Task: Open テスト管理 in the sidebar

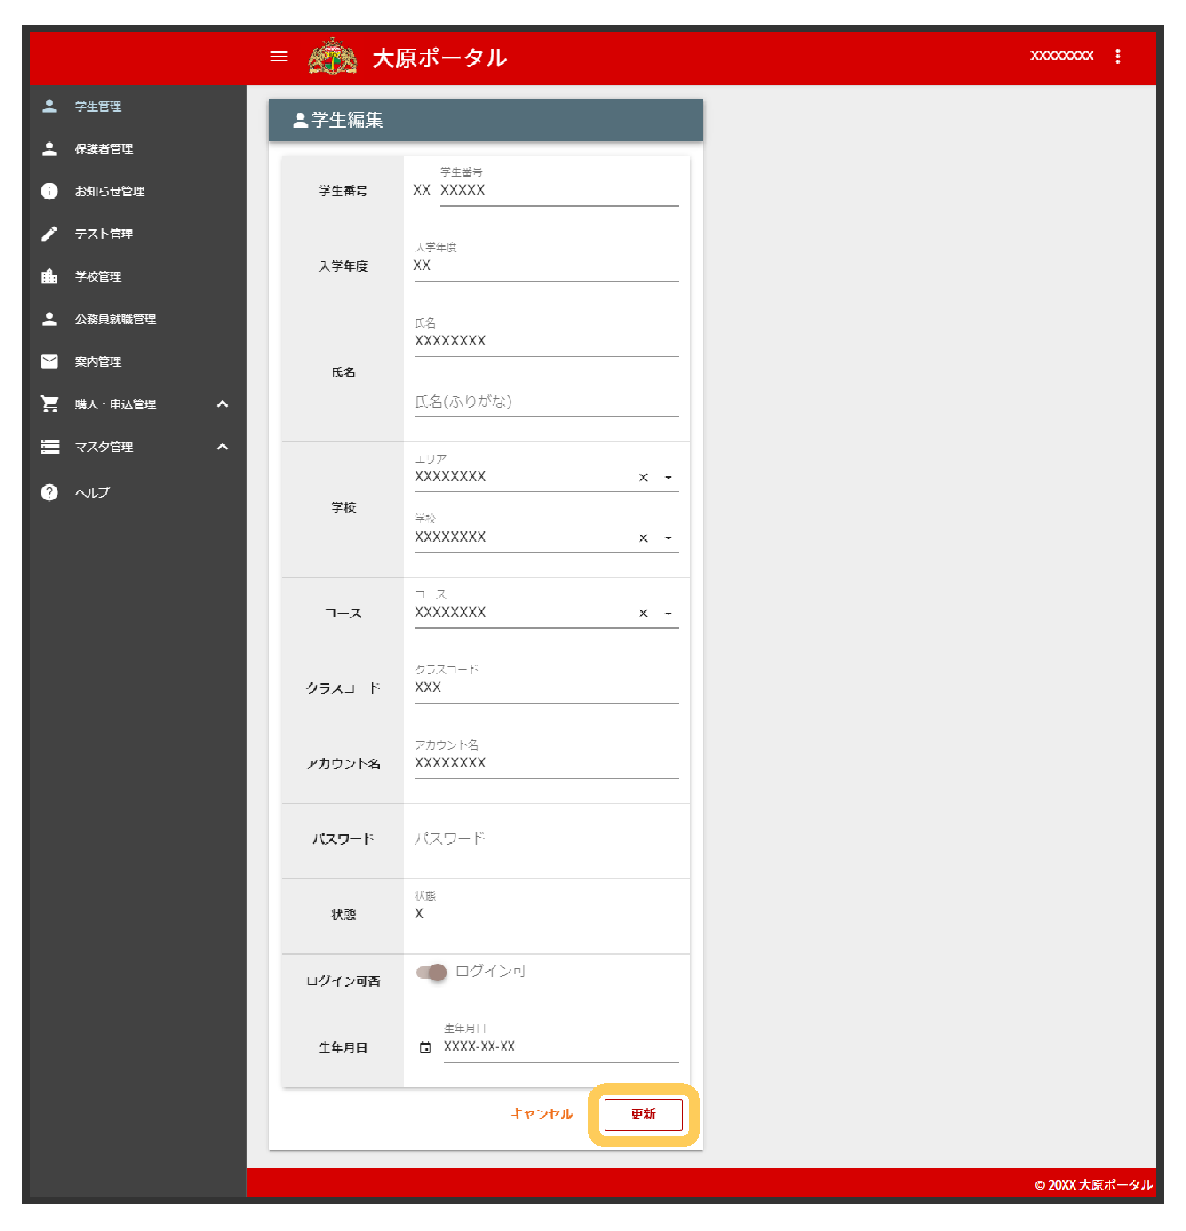Action: tap(138, 234)
